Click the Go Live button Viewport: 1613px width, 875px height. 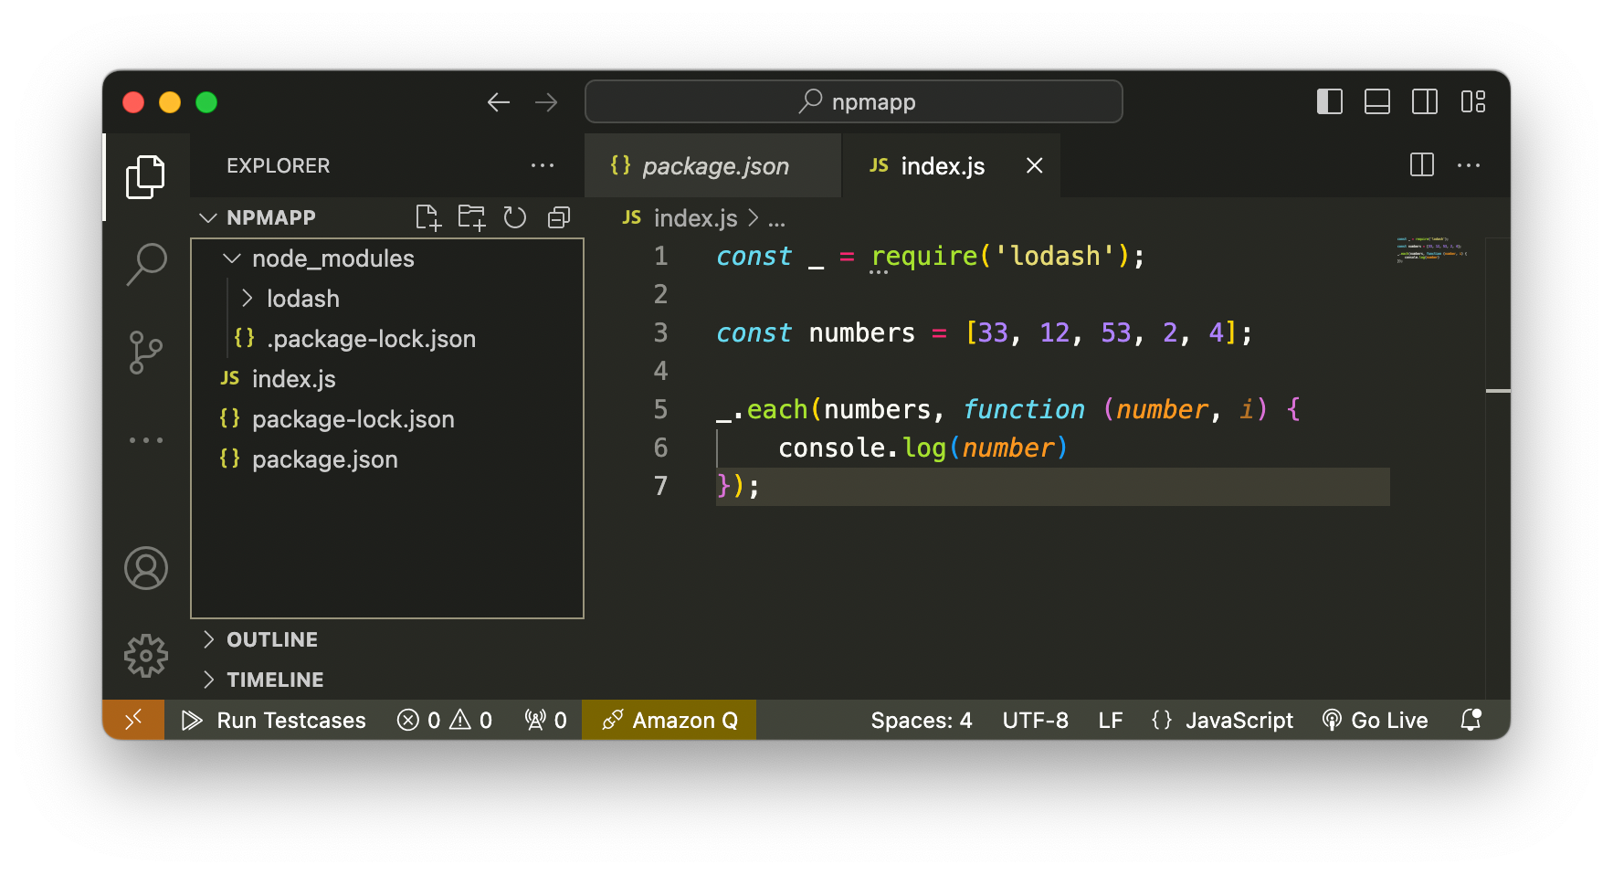(1376, 720)
